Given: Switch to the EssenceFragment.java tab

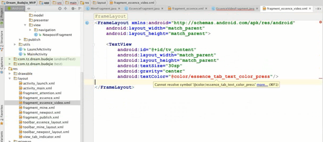Looking at the screenshot, I should point(144,9).
